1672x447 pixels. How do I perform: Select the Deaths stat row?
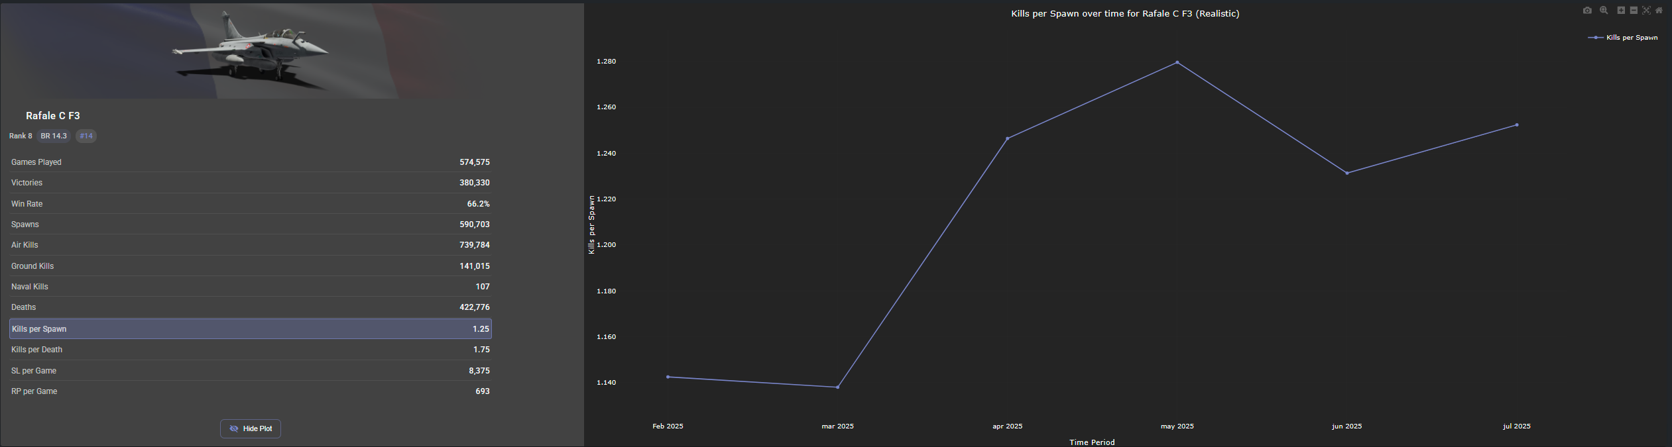coord(251,307)
